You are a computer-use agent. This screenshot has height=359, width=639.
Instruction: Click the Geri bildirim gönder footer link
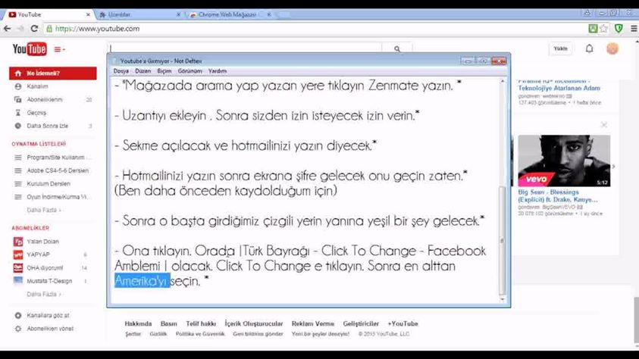(258, 334)
